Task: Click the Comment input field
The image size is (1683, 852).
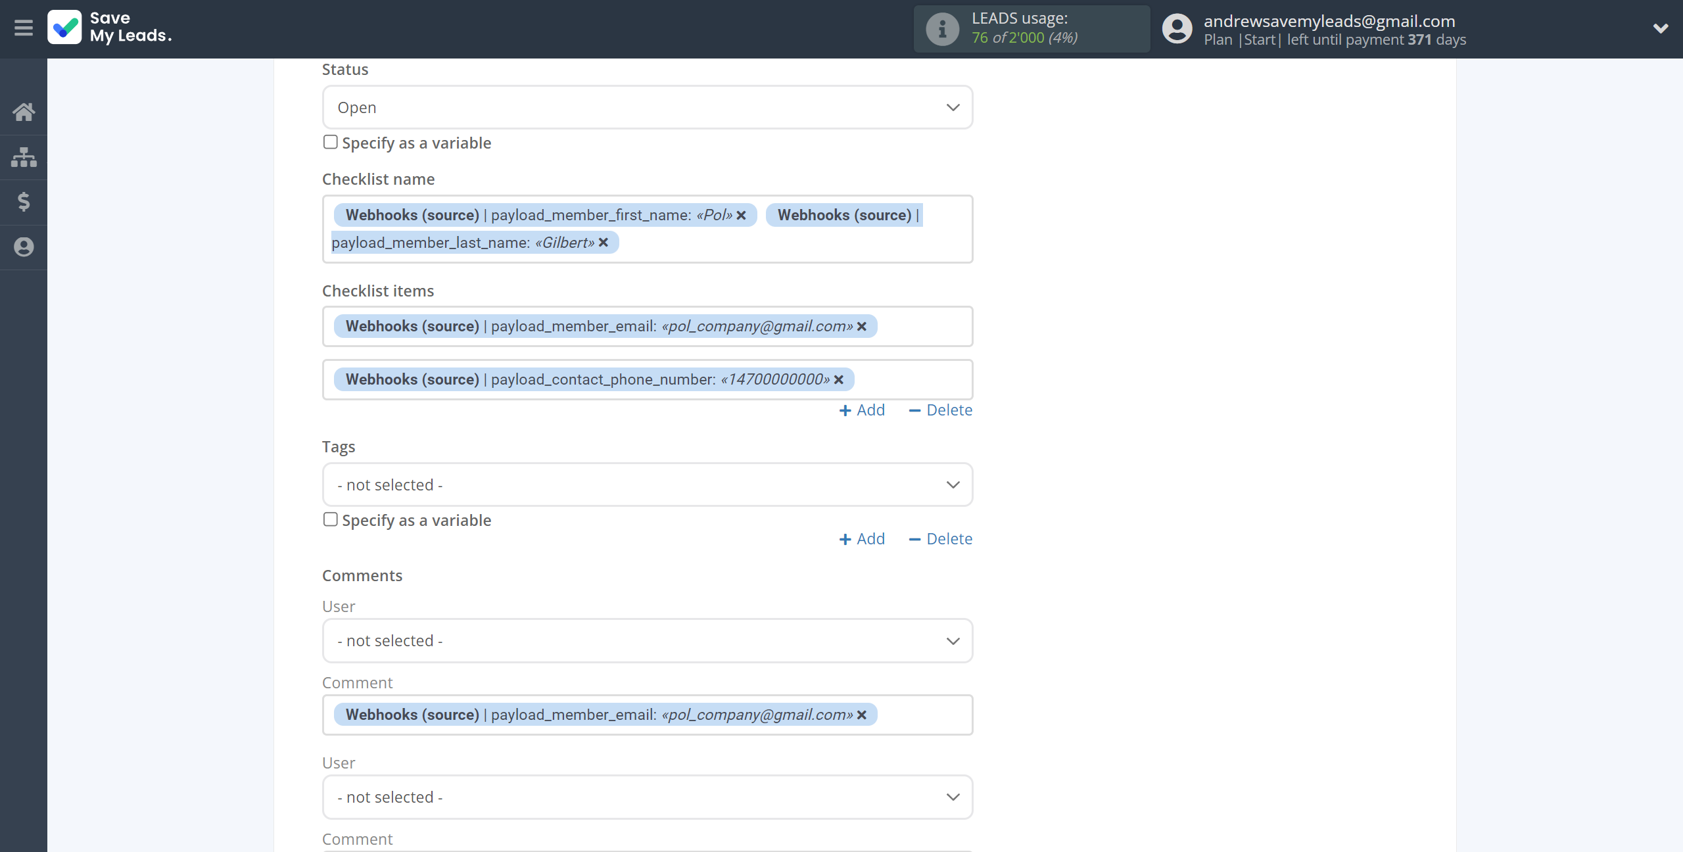Action: [x=648, y=715]
